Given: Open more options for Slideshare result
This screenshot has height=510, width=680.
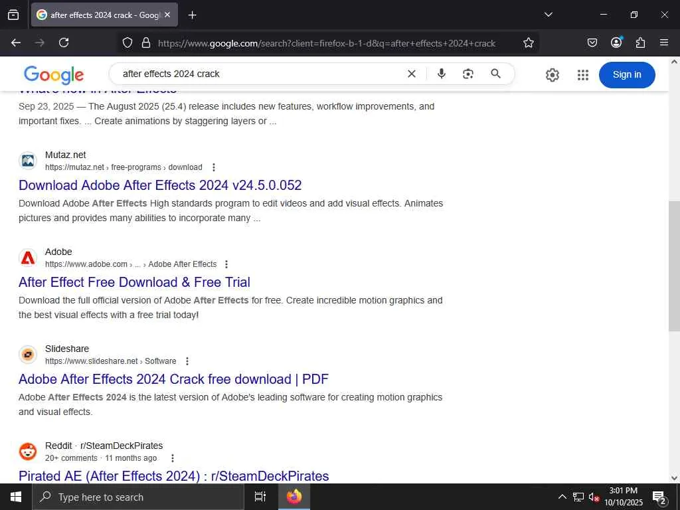Looking at the screenshot, I should 187,361.
